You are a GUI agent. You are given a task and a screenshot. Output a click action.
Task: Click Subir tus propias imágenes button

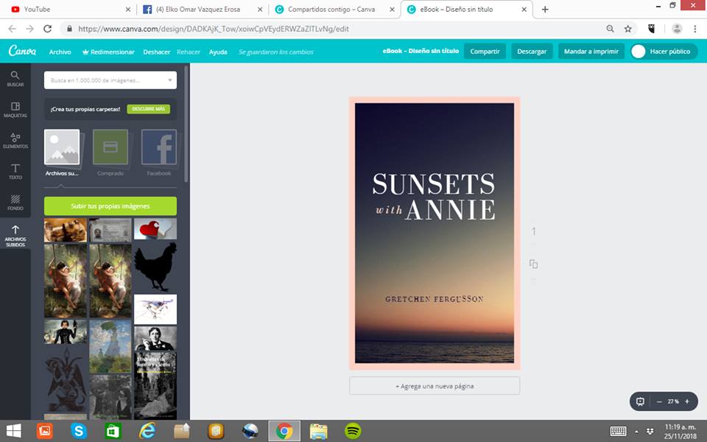110,206
